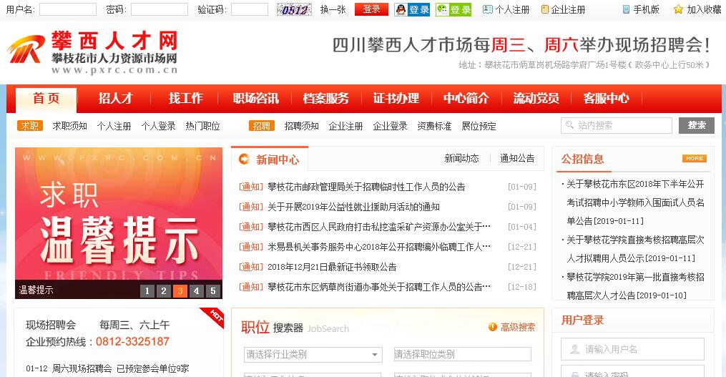Select the 档案服务 navigation tab
This screenshot has width=726, height=377.
pyautogui.click(x=325, y=99)
